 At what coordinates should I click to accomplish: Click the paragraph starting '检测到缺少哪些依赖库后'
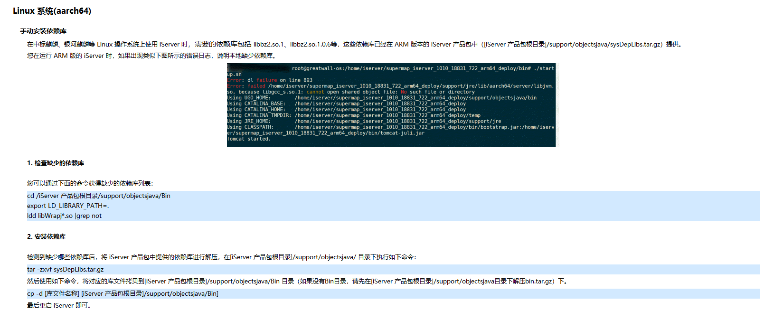pyautogui.click(x=222, y=257)
